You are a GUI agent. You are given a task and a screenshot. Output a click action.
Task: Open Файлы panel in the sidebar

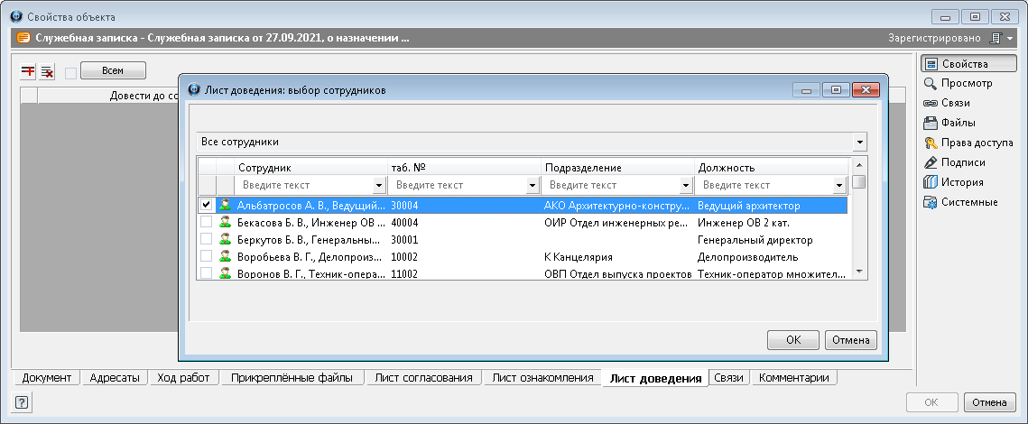click(958, 123)
